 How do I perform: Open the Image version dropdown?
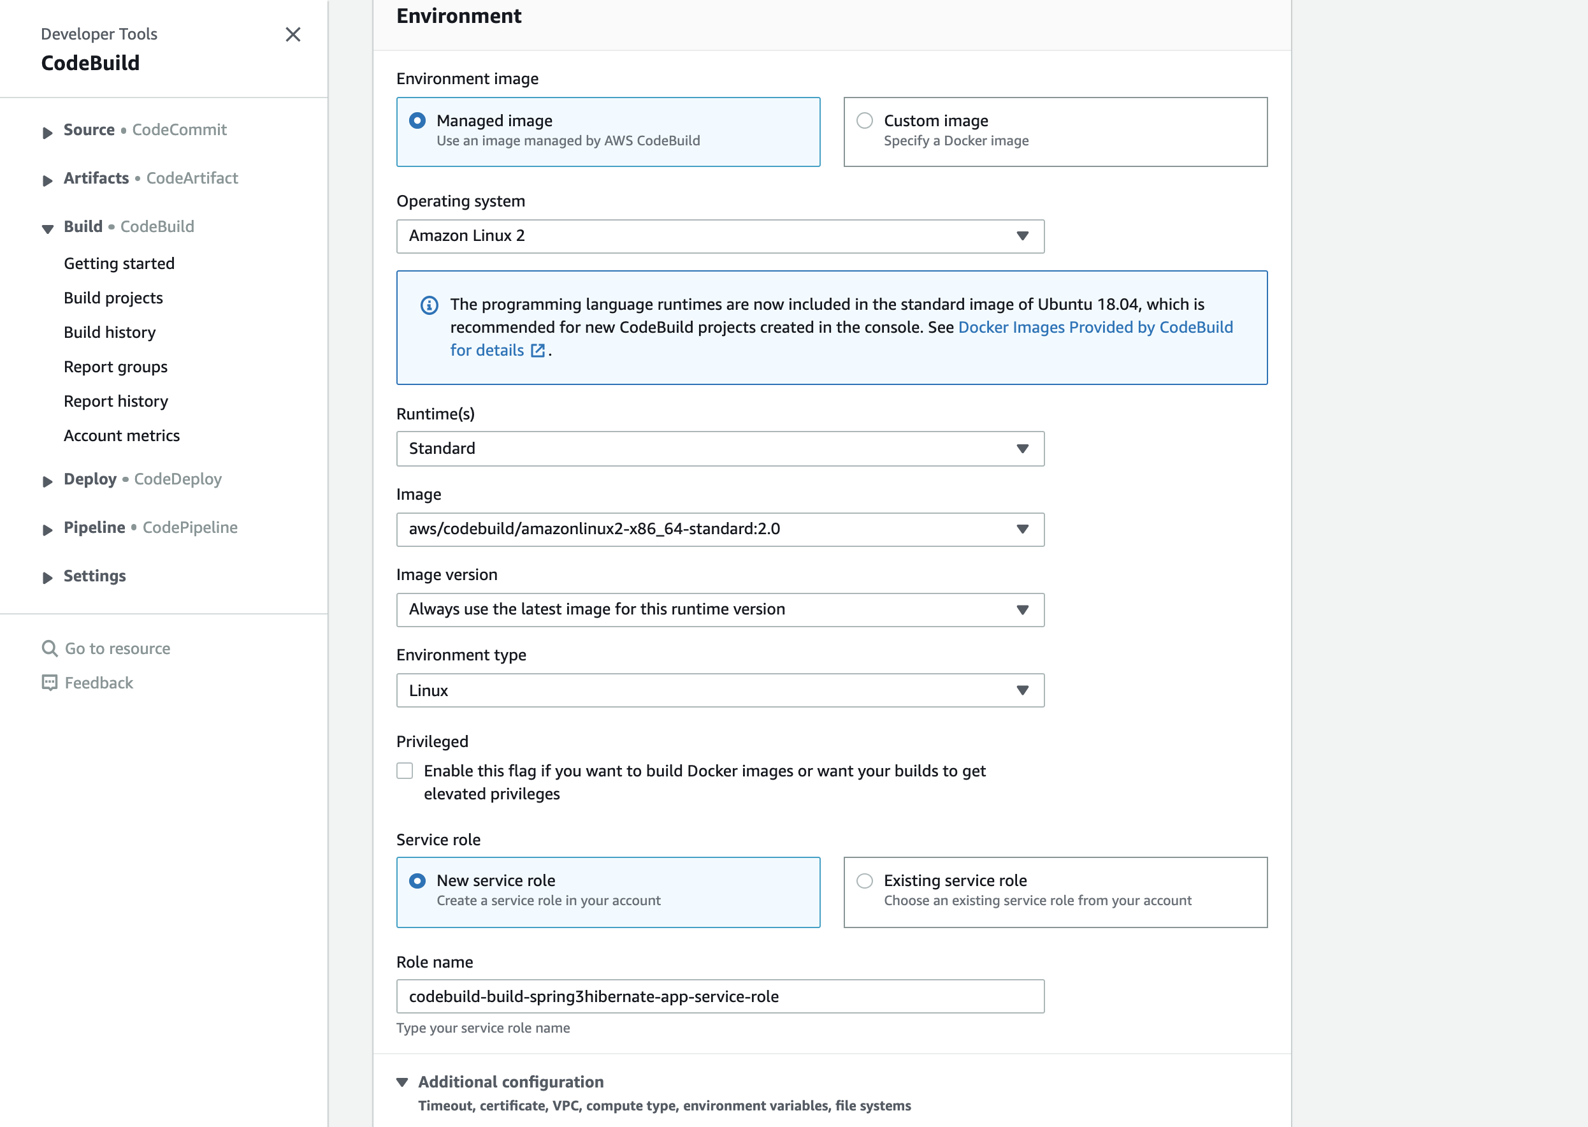point(720,609)
